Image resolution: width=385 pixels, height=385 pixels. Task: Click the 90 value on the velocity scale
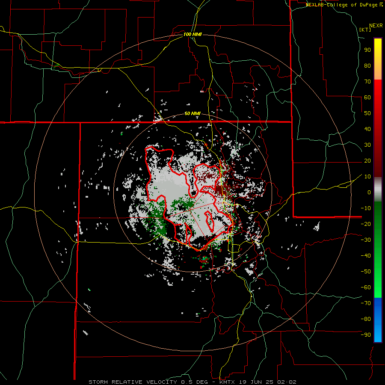click(x=367, y=50)
